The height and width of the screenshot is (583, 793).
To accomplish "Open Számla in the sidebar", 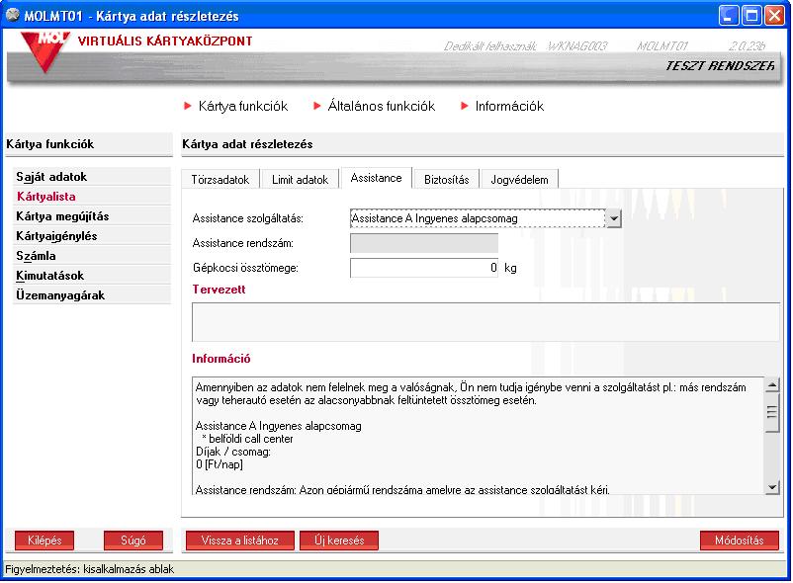I will 92,256.
